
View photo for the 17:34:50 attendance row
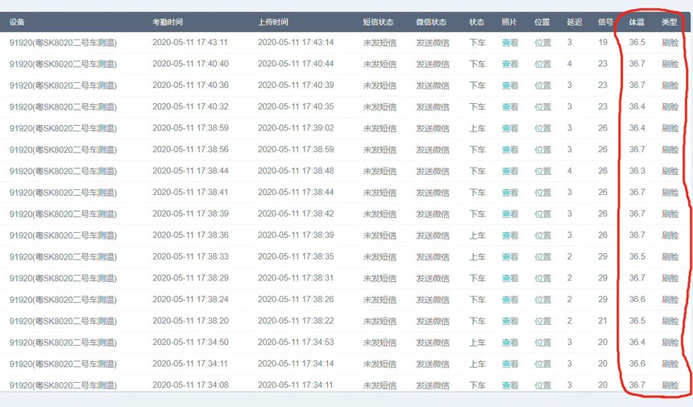[509, 343]
